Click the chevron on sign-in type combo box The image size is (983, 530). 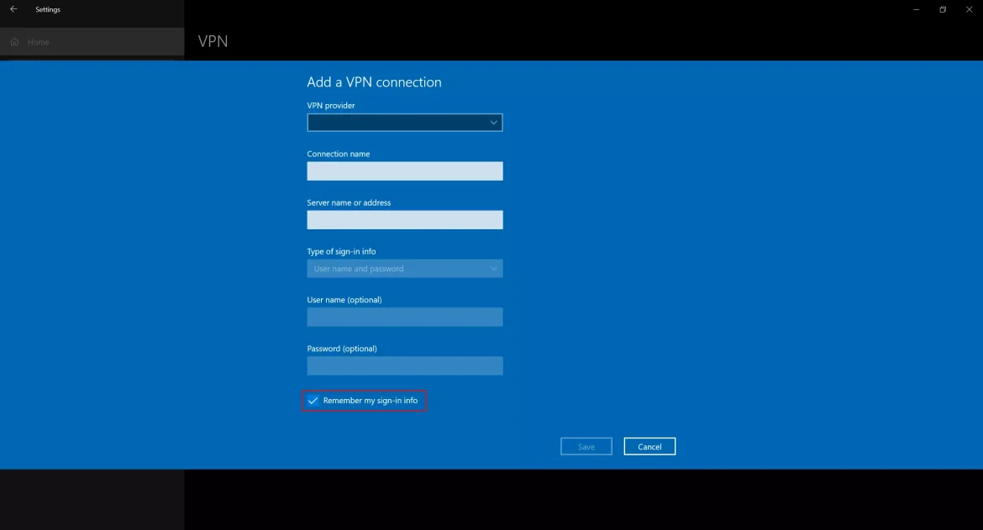pos(493,269)
